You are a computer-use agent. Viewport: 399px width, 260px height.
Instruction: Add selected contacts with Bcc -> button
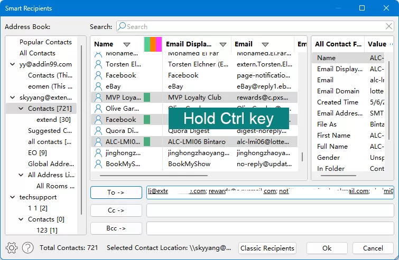click(116, 228)
